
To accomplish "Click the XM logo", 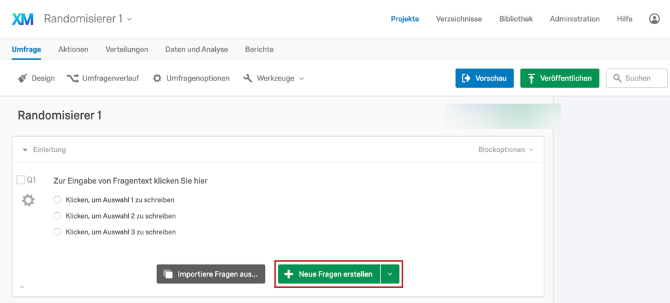I will 23,19.
